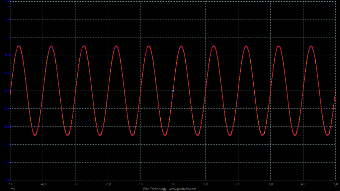Click the 1.6 voltage axis label

[x=7, y=19]
